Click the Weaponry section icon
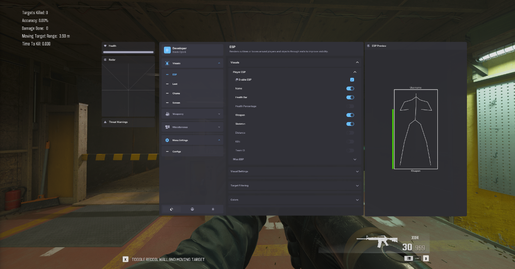The height and width of the screenshot is (269, 515). click(x=167, y=114)
